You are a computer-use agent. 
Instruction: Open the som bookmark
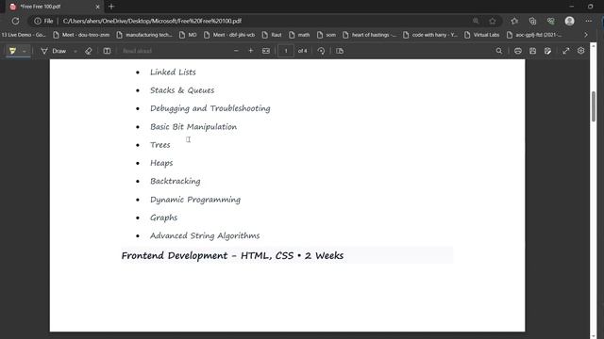327,35
